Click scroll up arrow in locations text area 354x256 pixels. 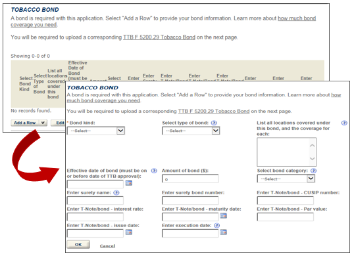[313, 146]
